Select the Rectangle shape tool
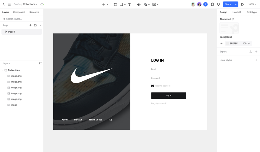Viewport: 260px width, 152px height. tap(121, 4)
